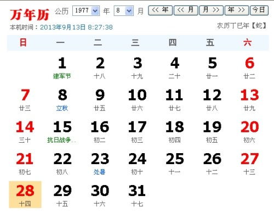Viewport: 274px width, 213px height.
Task: Click the 万年历 title logo
Action: pos(30,15)
